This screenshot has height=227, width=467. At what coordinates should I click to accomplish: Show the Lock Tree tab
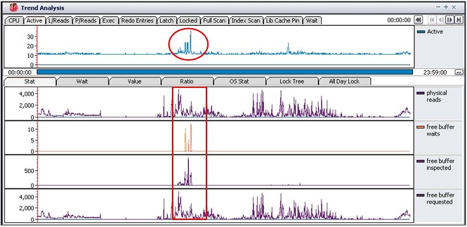[x=292, y=82]
